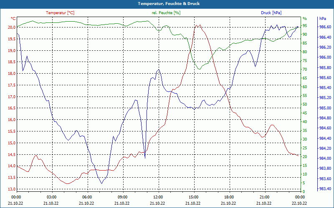Click the green "%" unit label

[x=305, y=19]
